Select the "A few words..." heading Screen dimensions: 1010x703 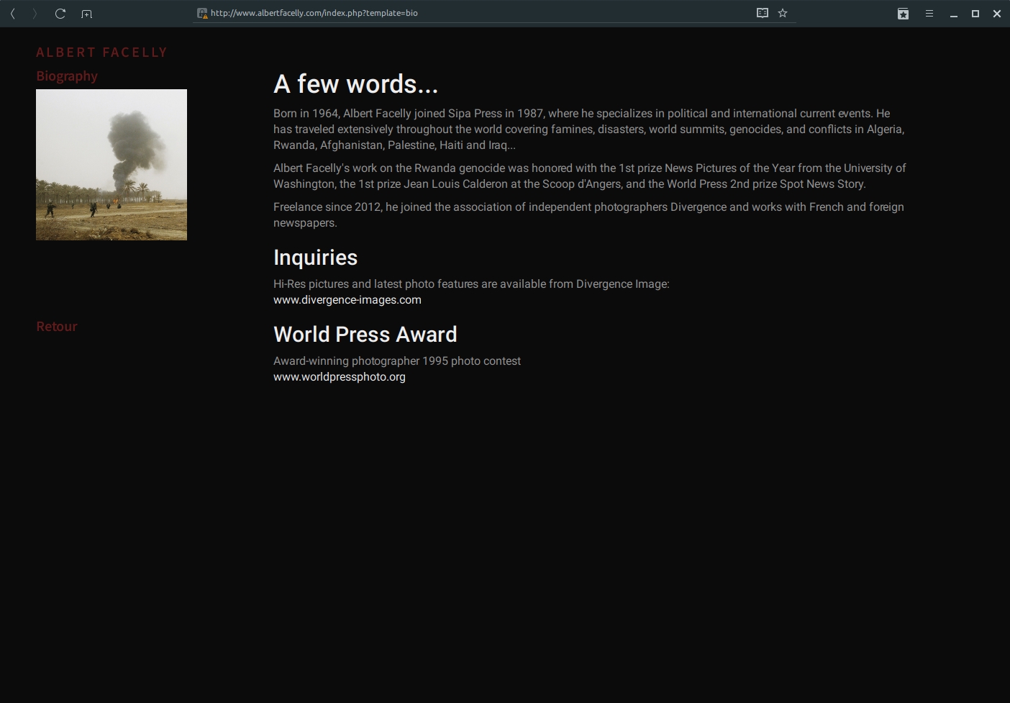(x=356, y=84)
